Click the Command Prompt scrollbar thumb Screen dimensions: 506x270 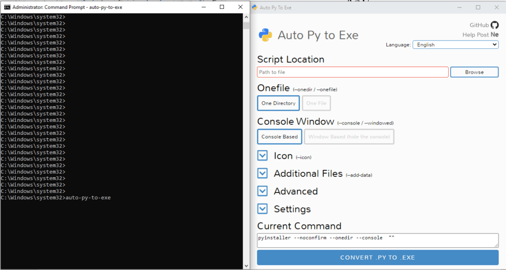(x=246, y=25)
